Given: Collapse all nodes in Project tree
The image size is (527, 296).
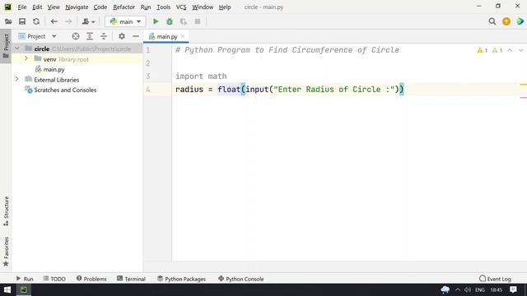Looking at the screenshot, I should click(104, 36).
